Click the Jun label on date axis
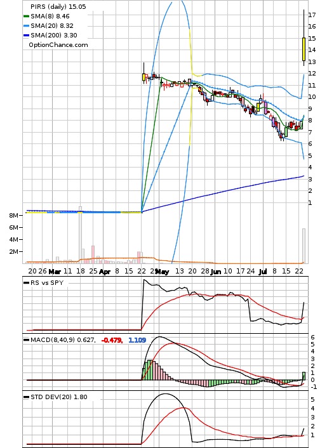 [x=215, y=272]
